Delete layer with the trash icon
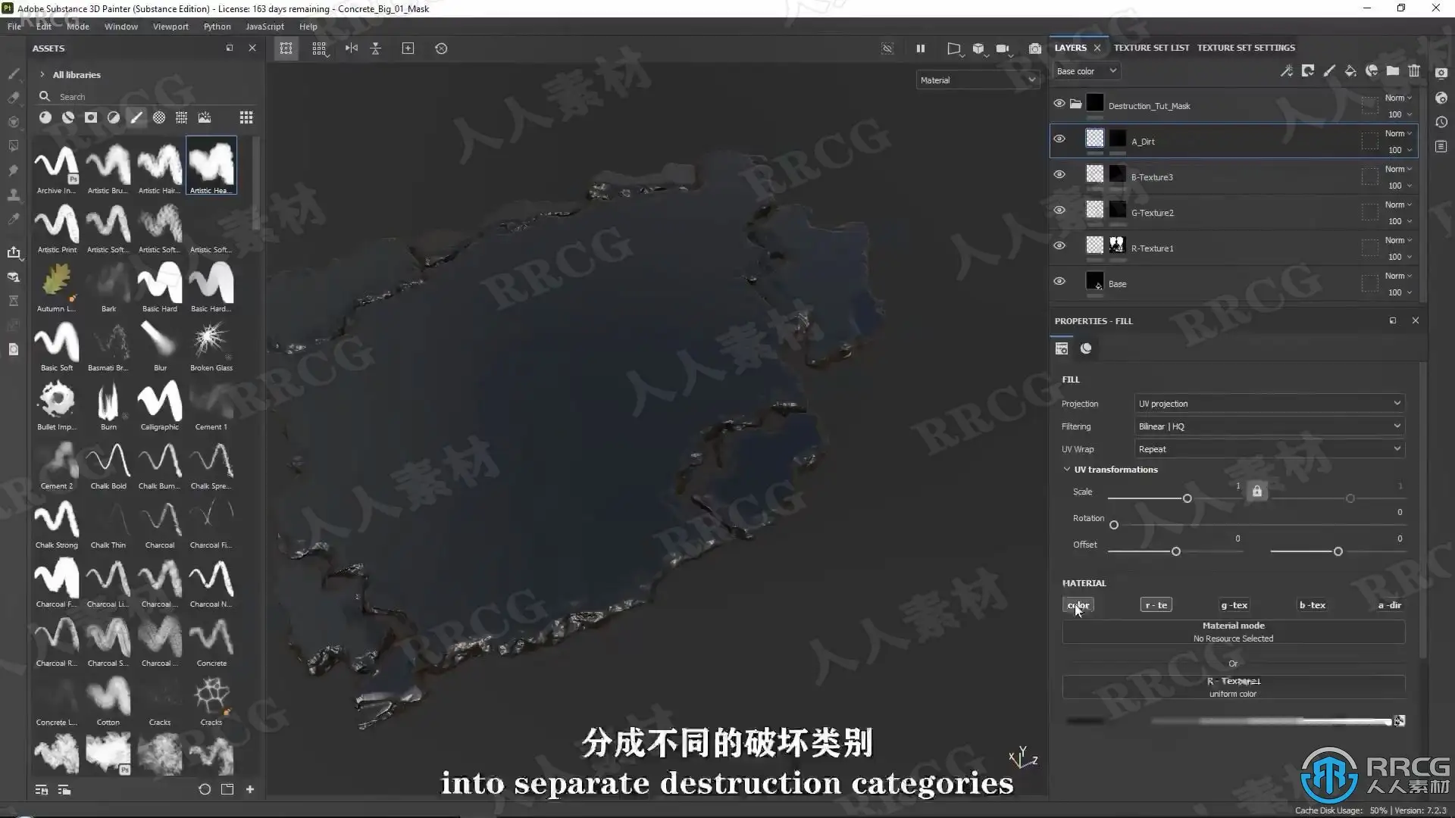 1414,70
